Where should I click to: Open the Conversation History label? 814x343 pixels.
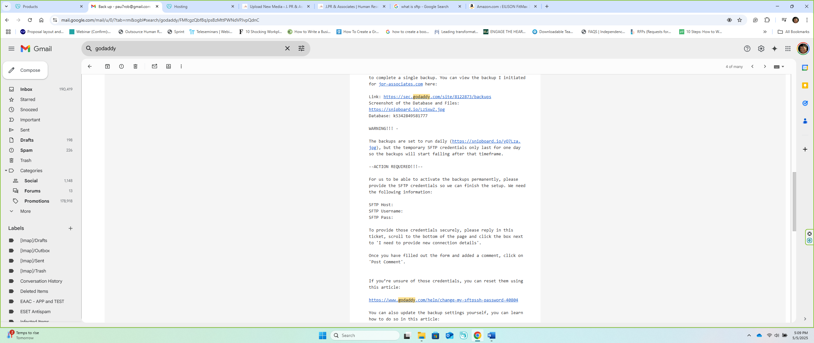click(41, 281)
